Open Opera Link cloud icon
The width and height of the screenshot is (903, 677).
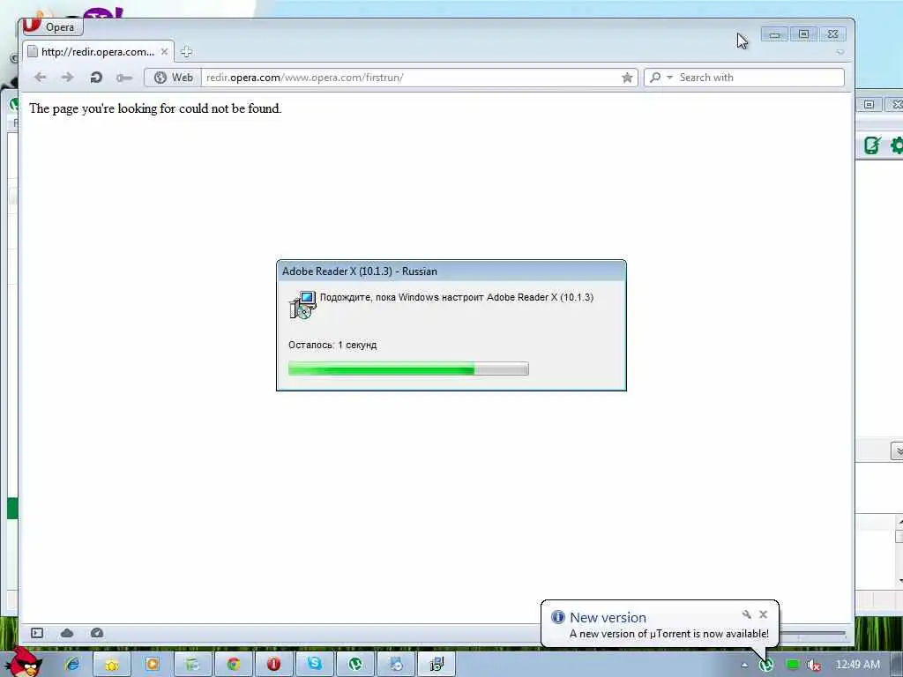(x=67, y=633)
